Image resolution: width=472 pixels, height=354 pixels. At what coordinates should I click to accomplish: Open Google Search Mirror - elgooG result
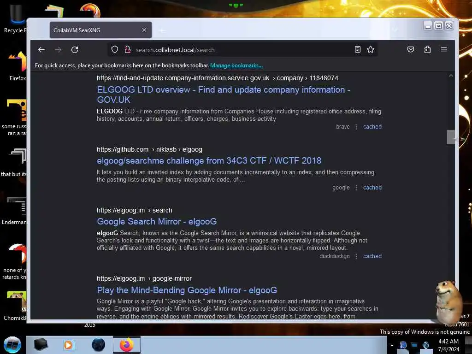(157, 222)
